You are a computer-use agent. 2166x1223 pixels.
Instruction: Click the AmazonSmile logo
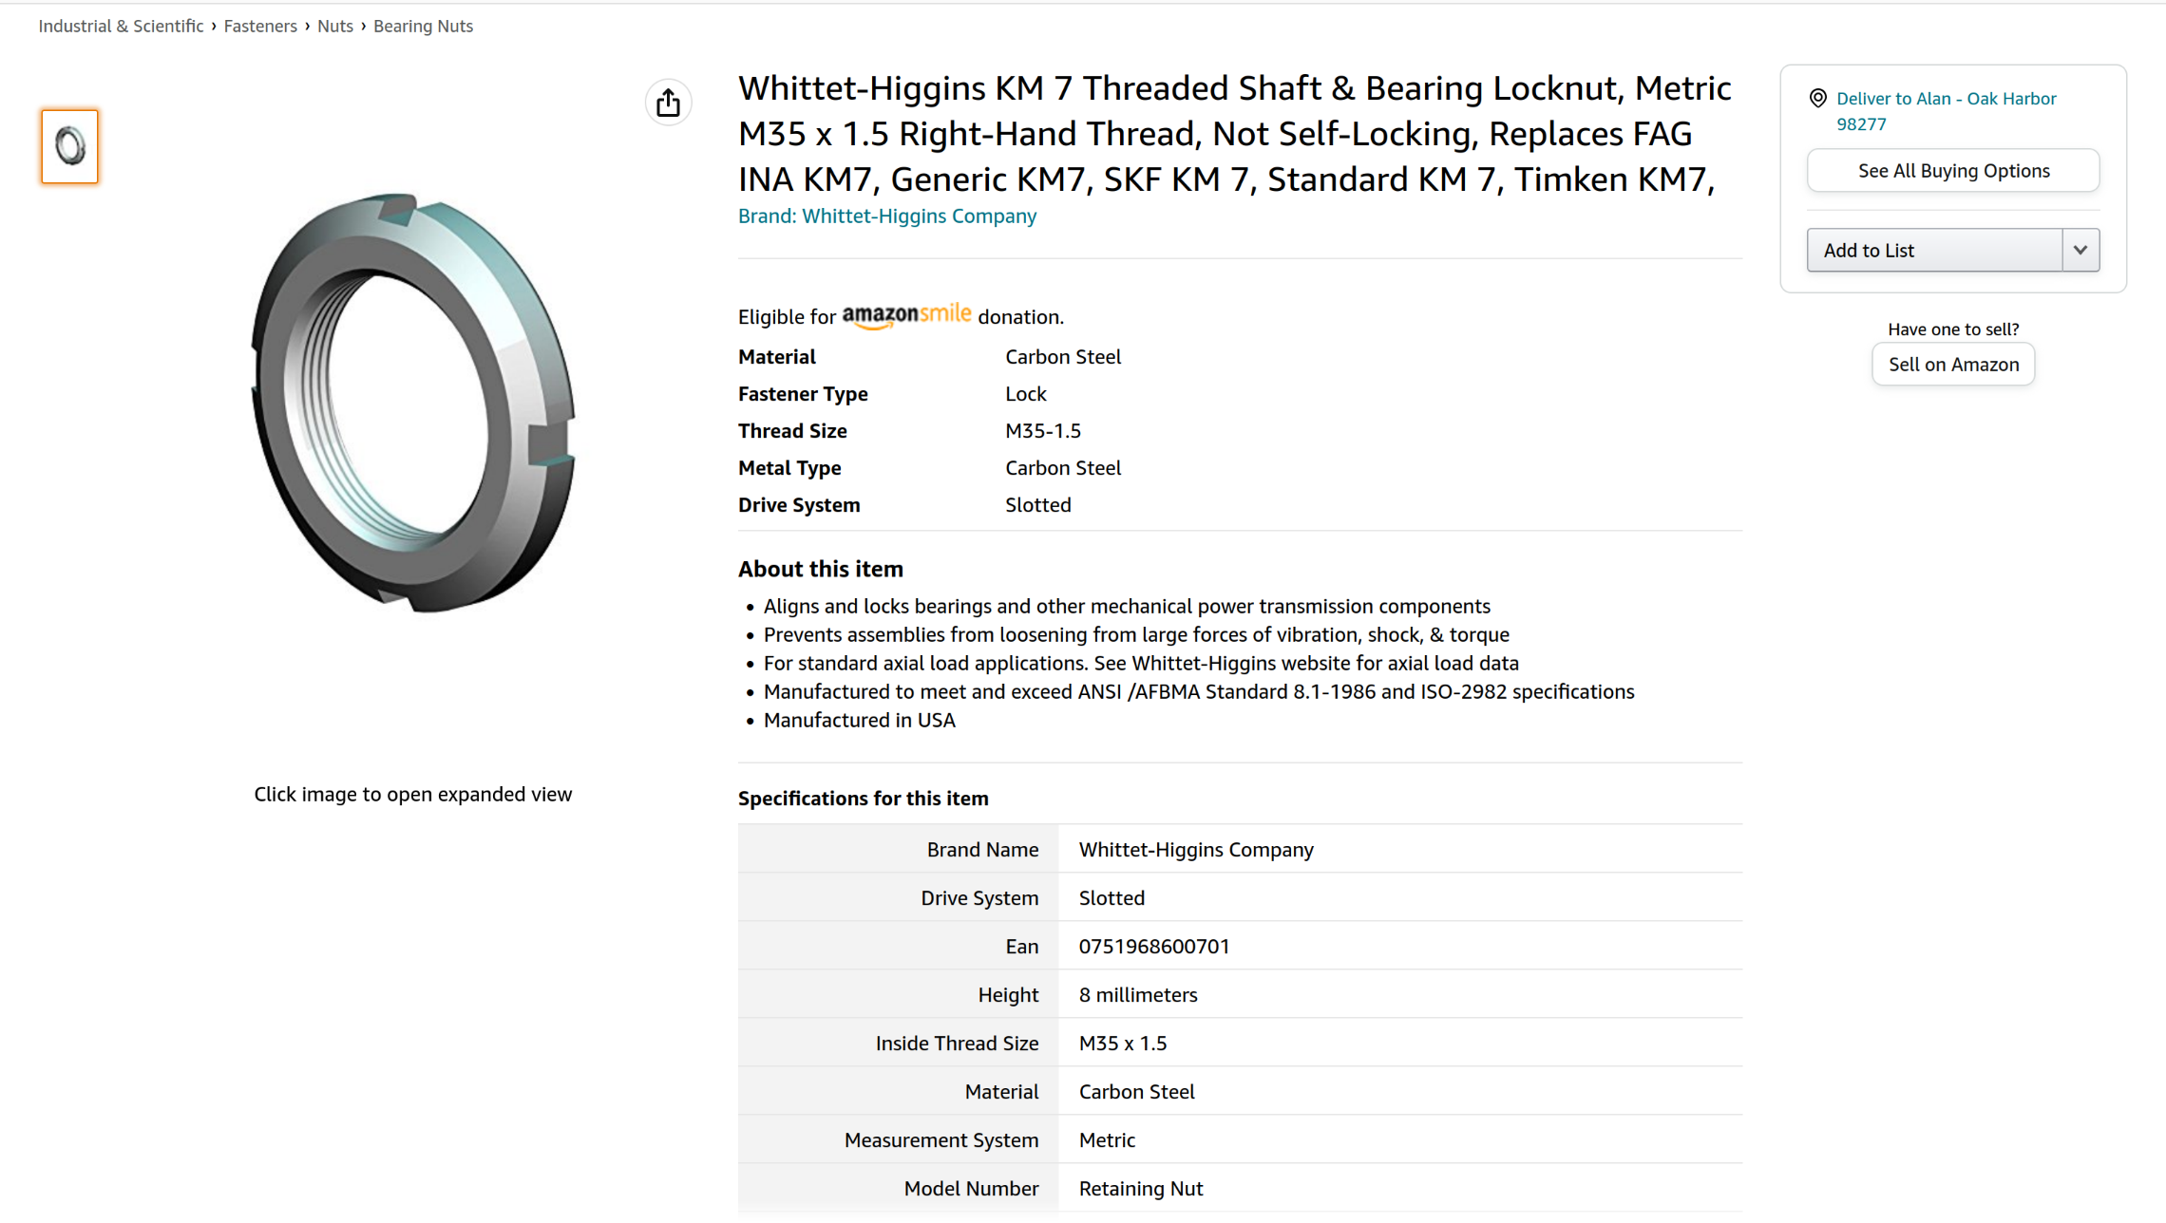[x=906, y=315]
